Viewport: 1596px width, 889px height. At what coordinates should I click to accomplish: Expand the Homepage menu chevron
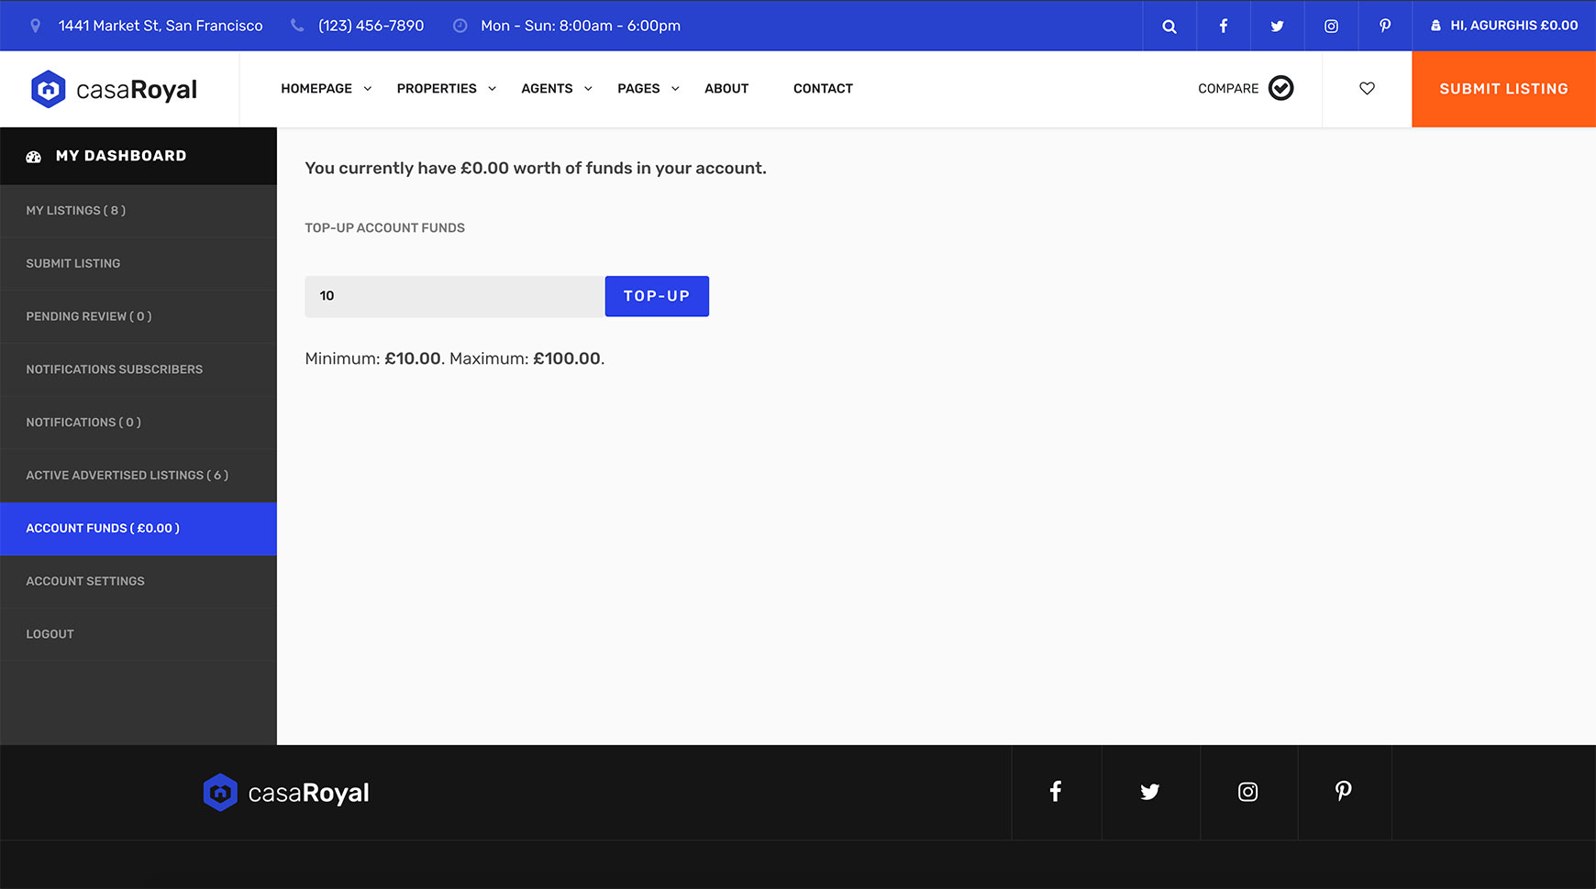pos(368,89)
